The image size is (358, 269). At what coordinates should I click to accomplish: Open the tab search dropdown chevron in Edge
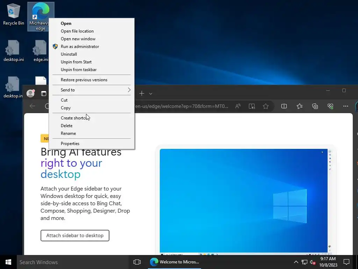pyautogui.click(x=151, y=94)
